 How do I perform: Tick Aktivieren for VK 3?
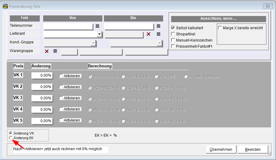[61, 98]
